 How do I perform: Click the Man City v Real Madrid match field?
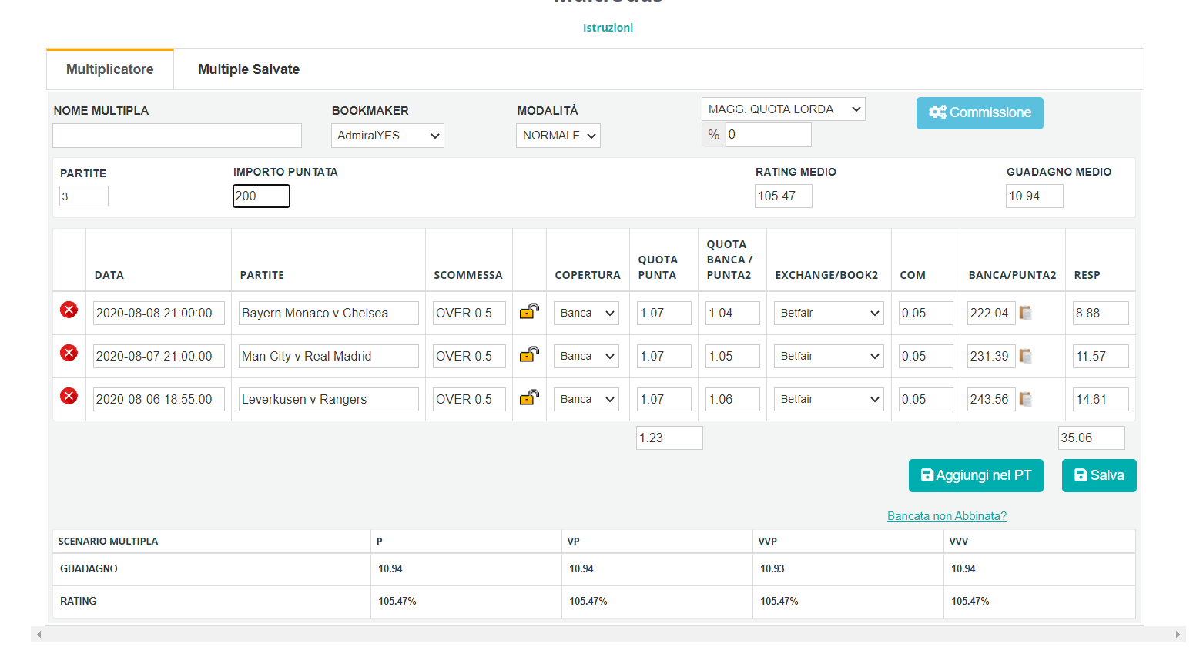click(x=329, y=356)
